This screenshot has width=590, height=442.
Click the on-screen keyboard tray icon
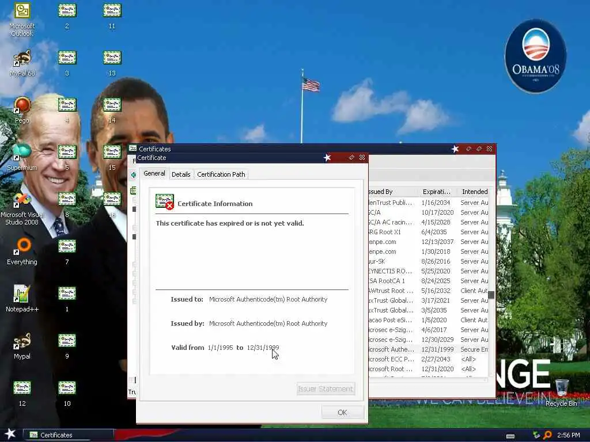[x=510, y=436]
